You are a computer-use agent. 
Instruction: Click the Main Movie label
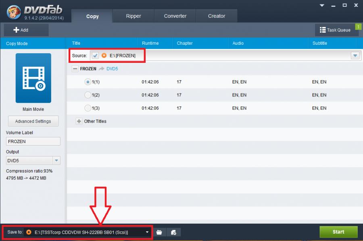(x=33, y=109)
